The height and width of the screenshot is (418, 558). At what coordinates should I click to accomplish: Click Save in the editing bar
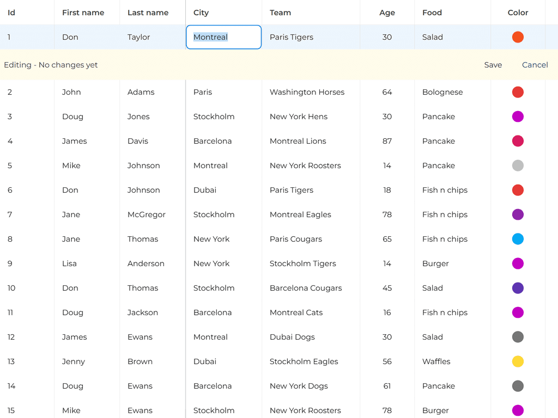[493, 65]
